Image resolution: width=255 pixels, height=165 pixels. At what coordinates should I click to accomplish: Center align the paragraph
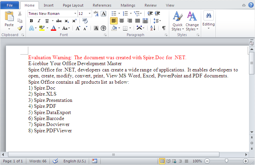pyautogui.click(x=122, y=21)
